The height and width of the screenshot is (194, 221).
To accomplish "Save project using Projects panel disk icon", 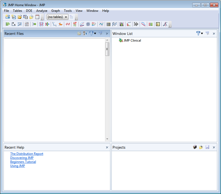I will 207,147.
